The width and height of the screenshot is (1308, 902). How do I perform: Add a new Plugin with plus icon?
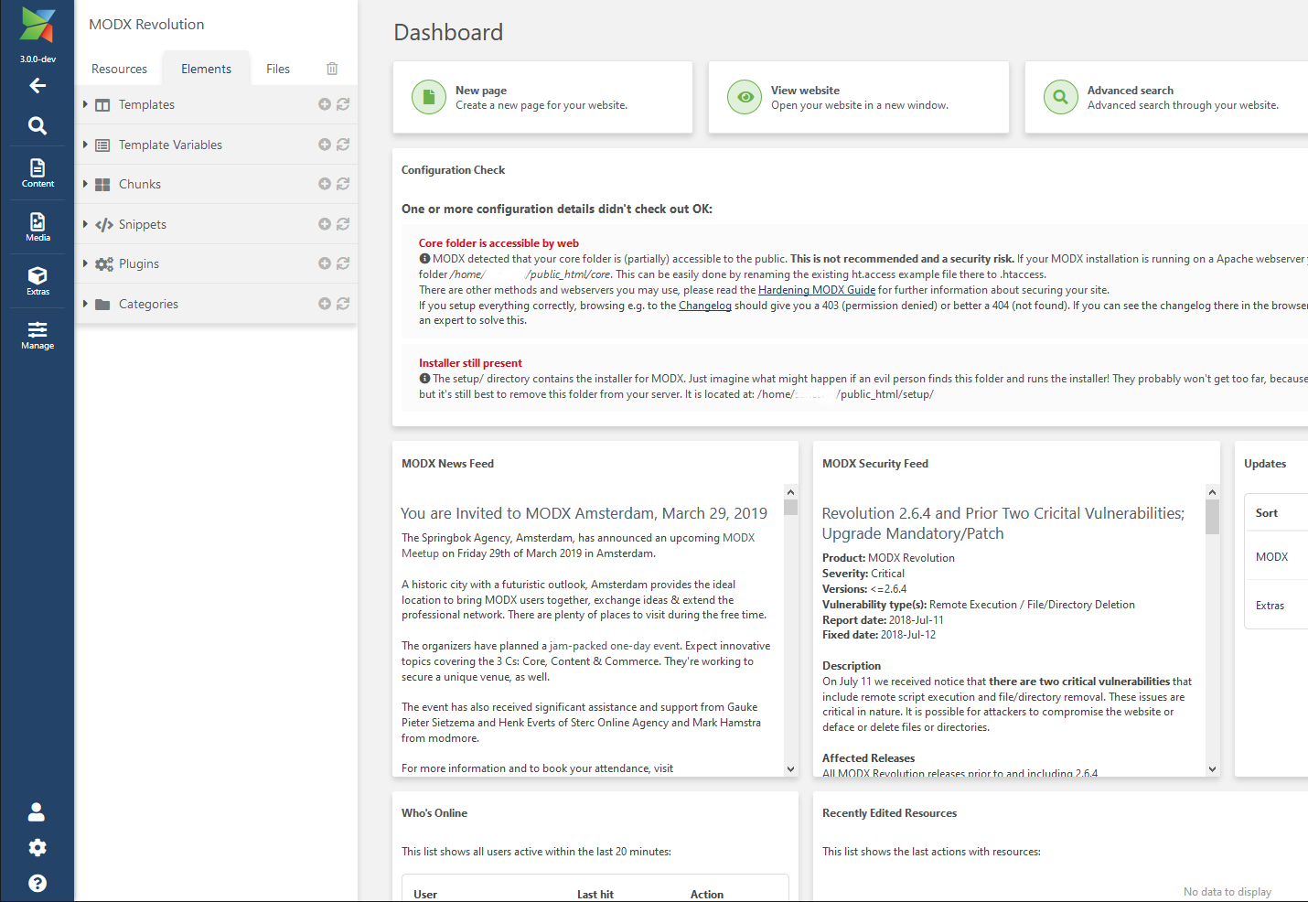click(x=324, y=263)
